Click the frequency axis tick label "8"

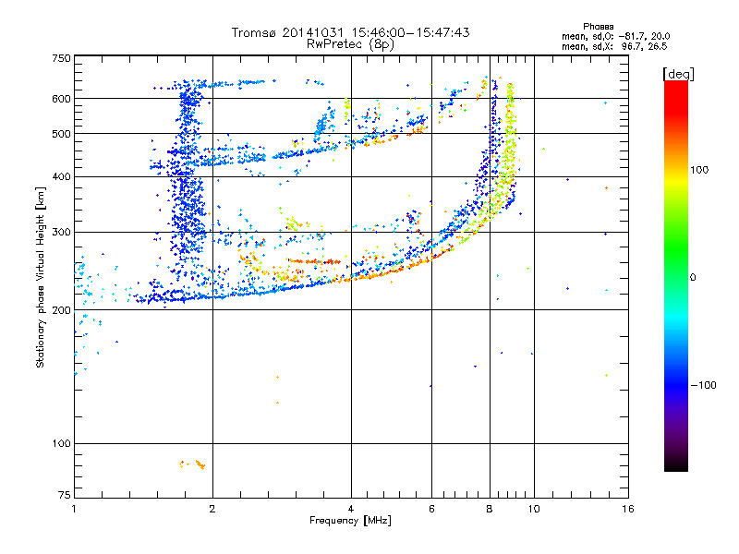(490, 509)
